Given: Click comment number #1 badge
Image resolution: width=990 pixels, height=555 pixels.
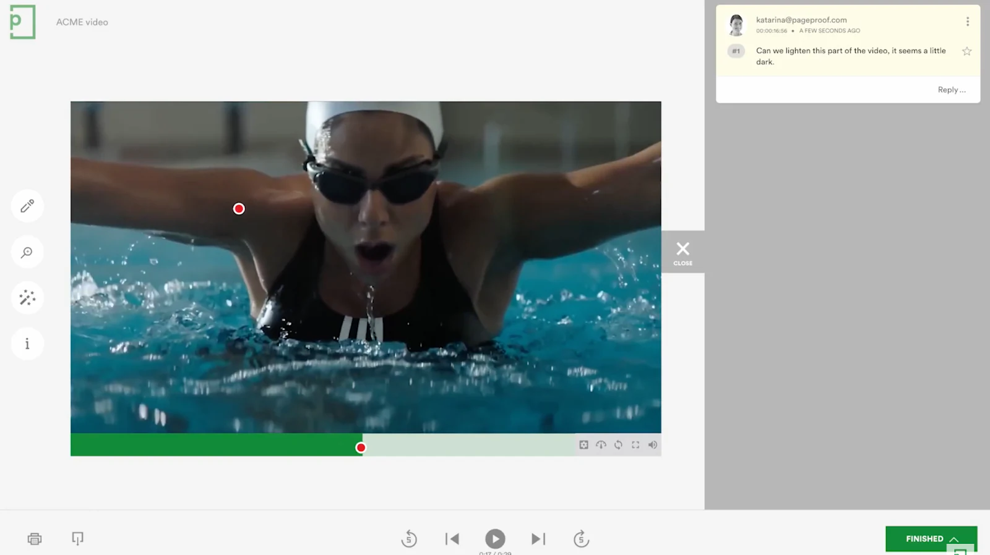Looking at the screenshot, I should tap(736, 51).
